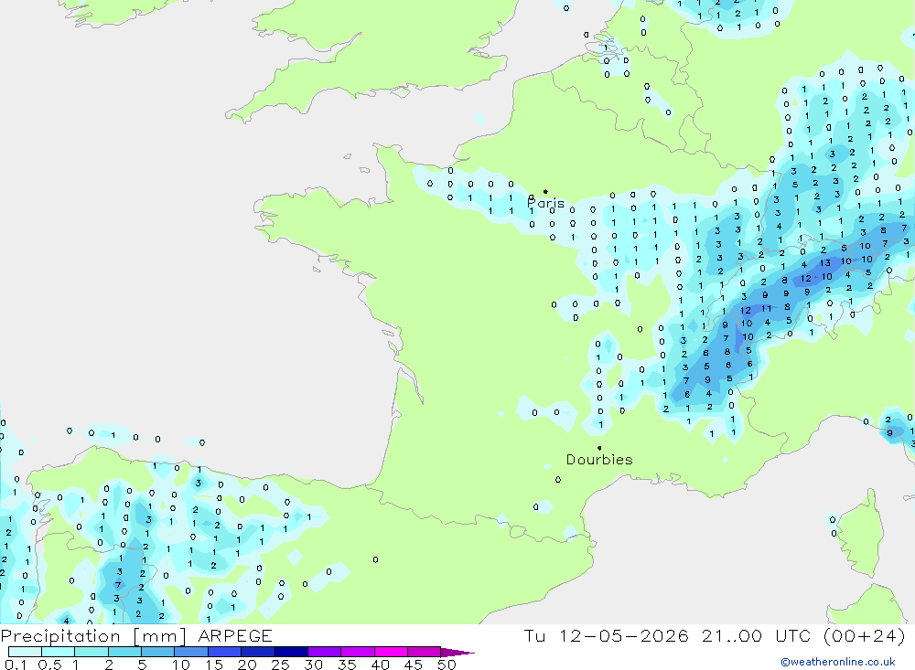Pick the 2–5 mm legend color swatch
Image resolution: width=915 pixels, height=670 pixels.
[124, 652]
